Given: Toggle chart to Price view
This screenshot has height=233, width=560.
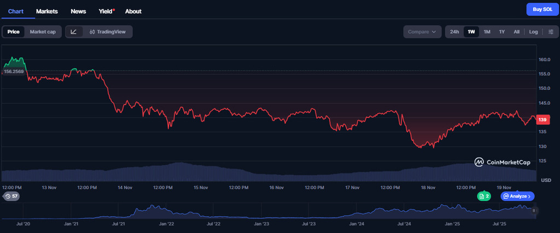Looking at the screenshot, I should 14,32.
